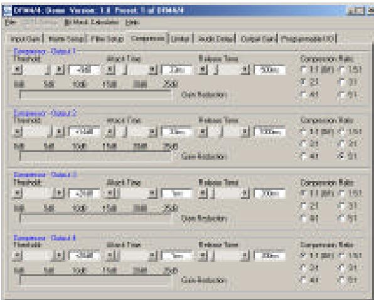
Task: Decrease Output 2 Attack Time with left arrow
Action: click(110, 132)
